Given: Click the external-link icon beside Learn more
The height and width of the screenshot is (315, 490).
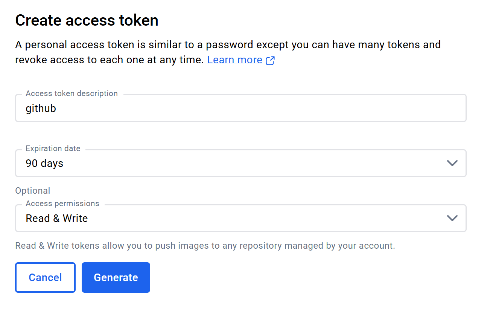Looking at the screenshot, I should click(270, 60).
